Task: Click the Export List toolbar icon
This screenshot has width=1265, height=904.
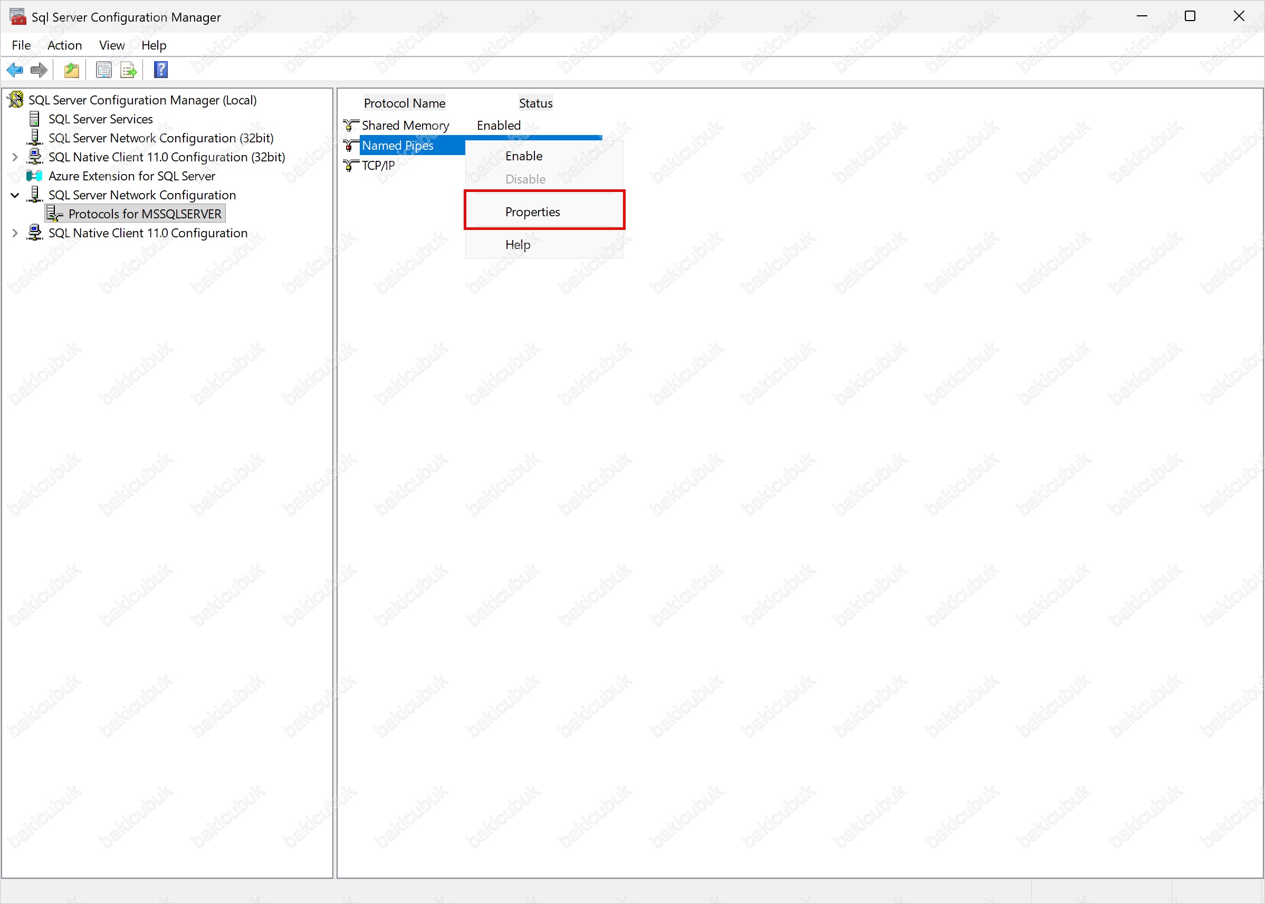Action: [x=129, y=70]
